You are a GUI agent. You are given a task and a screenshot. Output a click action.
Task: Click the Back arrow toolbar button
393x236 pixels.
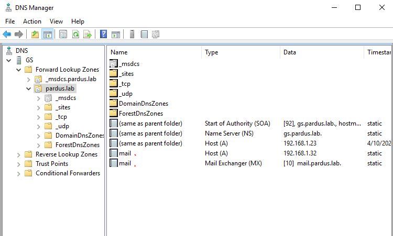coord(7,34)
